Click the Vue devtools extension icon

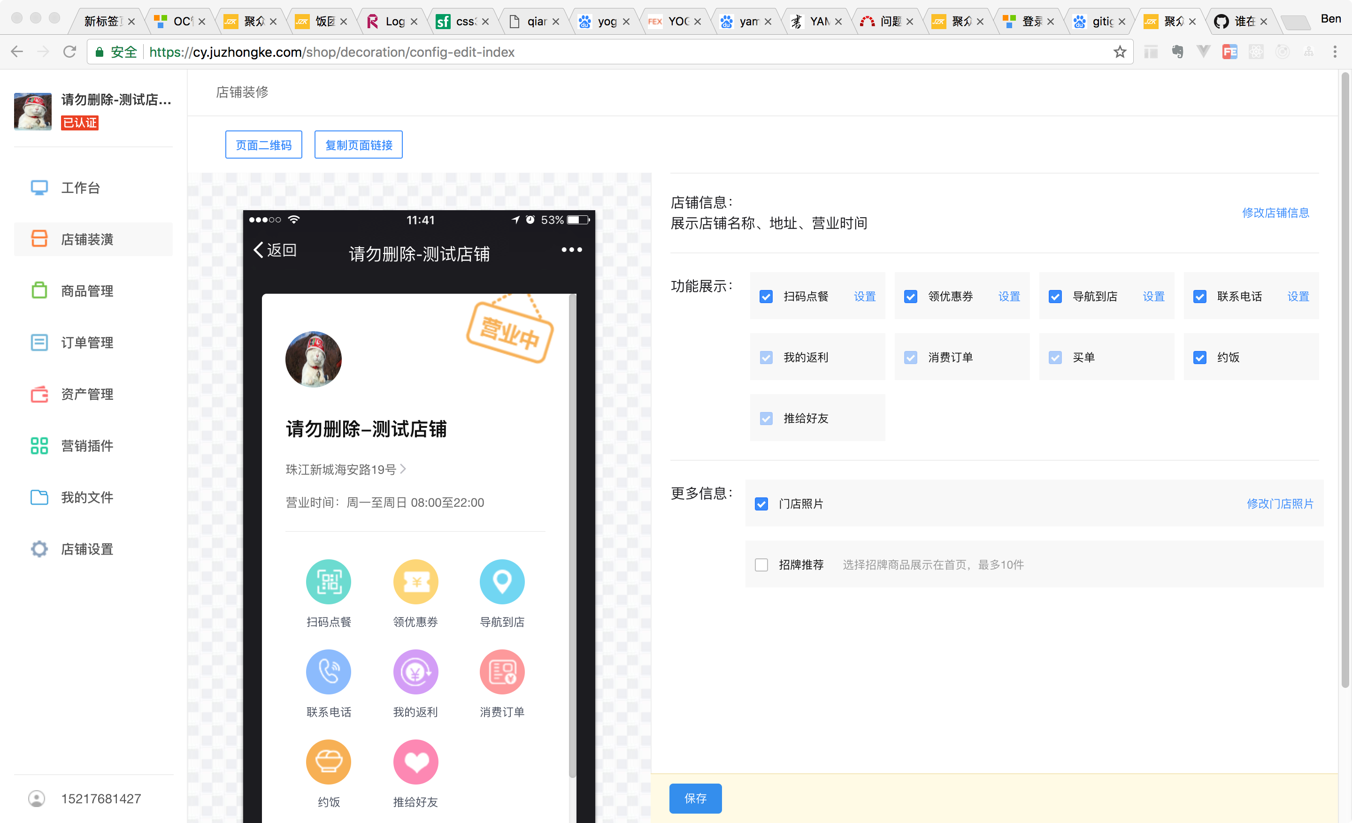point(1203,52)
